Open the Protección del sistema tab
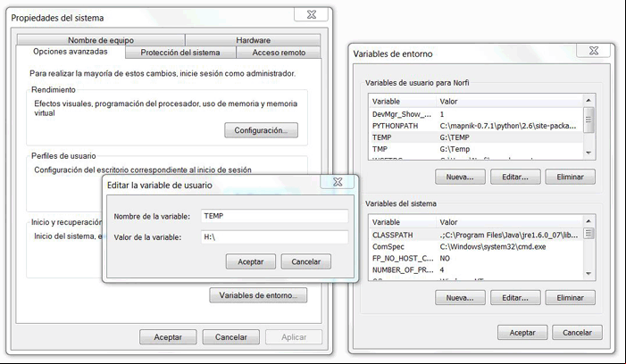 pos(180,53)
